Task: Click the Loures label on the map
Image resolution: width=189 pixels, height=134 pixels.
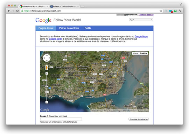Action: pos(107,58)
